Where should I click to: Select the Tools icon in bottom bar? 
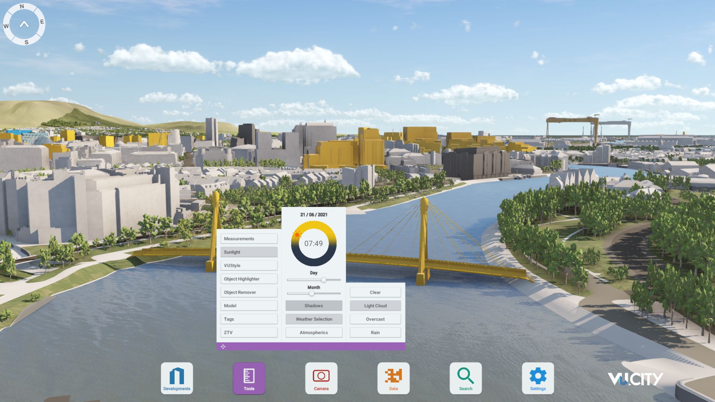(x=249, y=378)
